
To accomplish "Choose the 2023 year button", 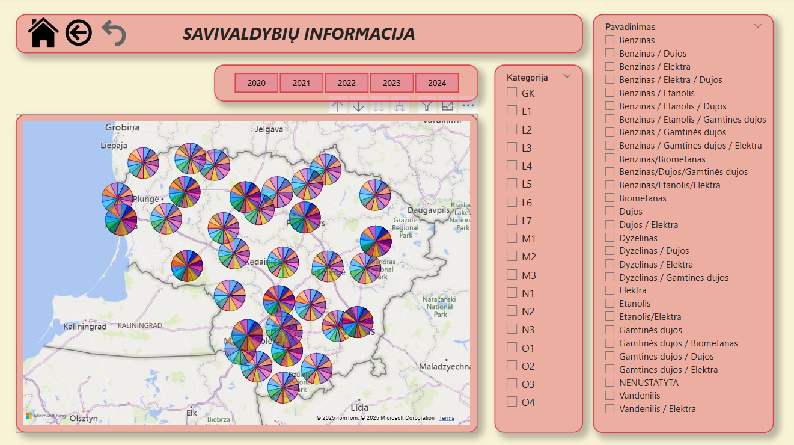I will click(x=392, y=83).
